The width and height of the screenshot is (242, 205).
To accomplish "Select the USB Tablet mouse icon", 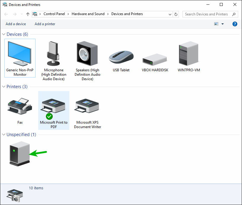I will pyautogui.click(x=121, y=57).
